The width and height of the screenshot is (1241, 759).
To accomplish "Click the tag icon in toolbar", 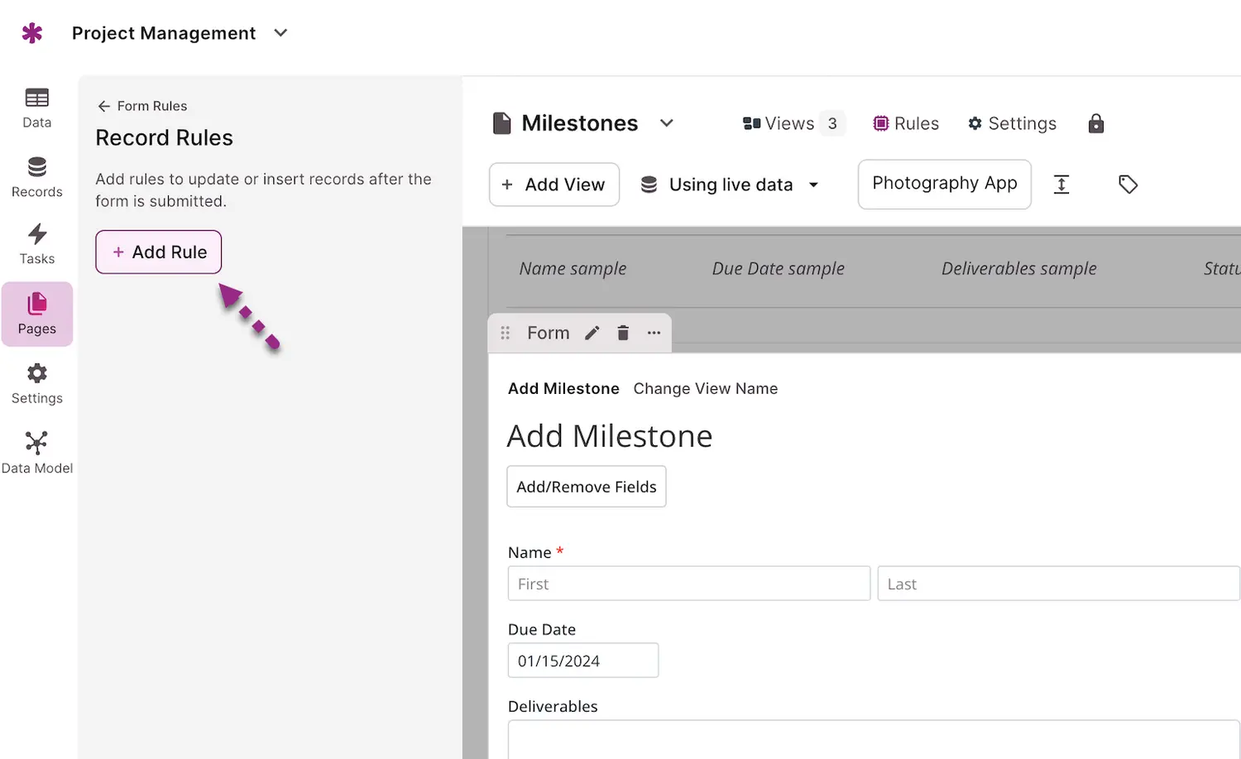I will click(1128, 185).
